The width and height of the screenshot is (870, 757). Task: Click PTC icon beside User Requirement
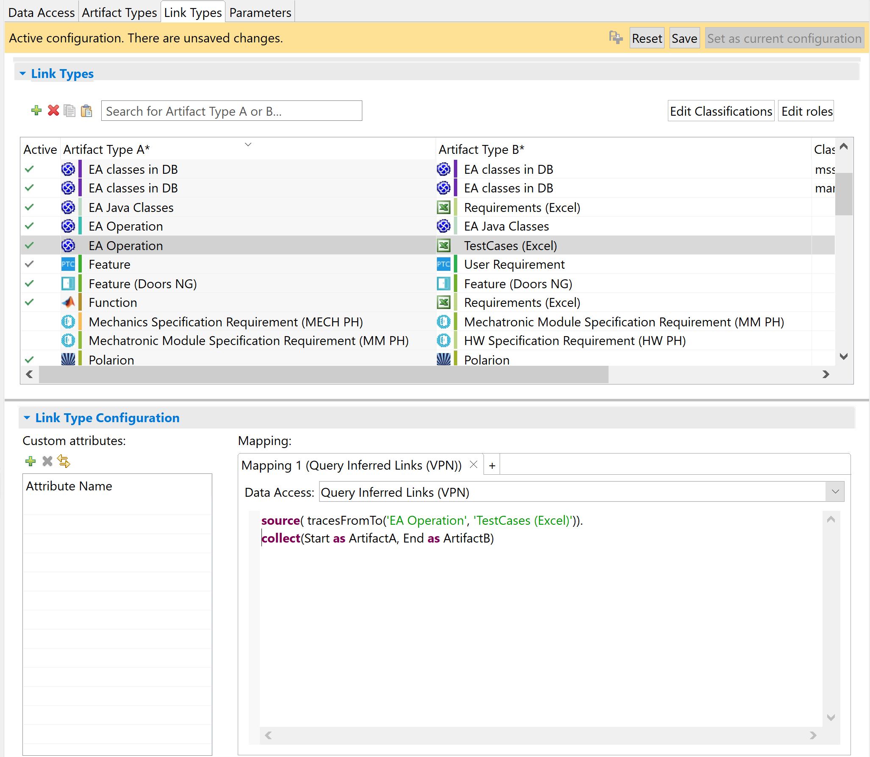pyautogui.click(x=443, y=264)
